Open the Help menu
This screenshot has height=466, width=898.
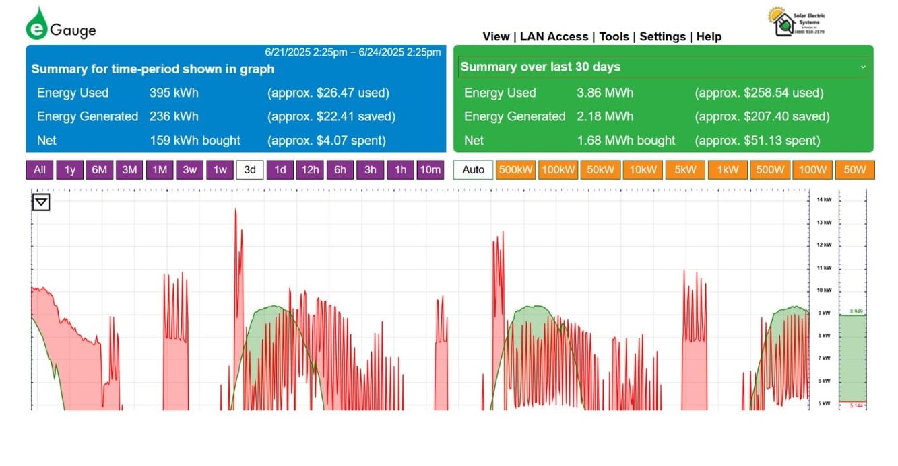(709, 37)
